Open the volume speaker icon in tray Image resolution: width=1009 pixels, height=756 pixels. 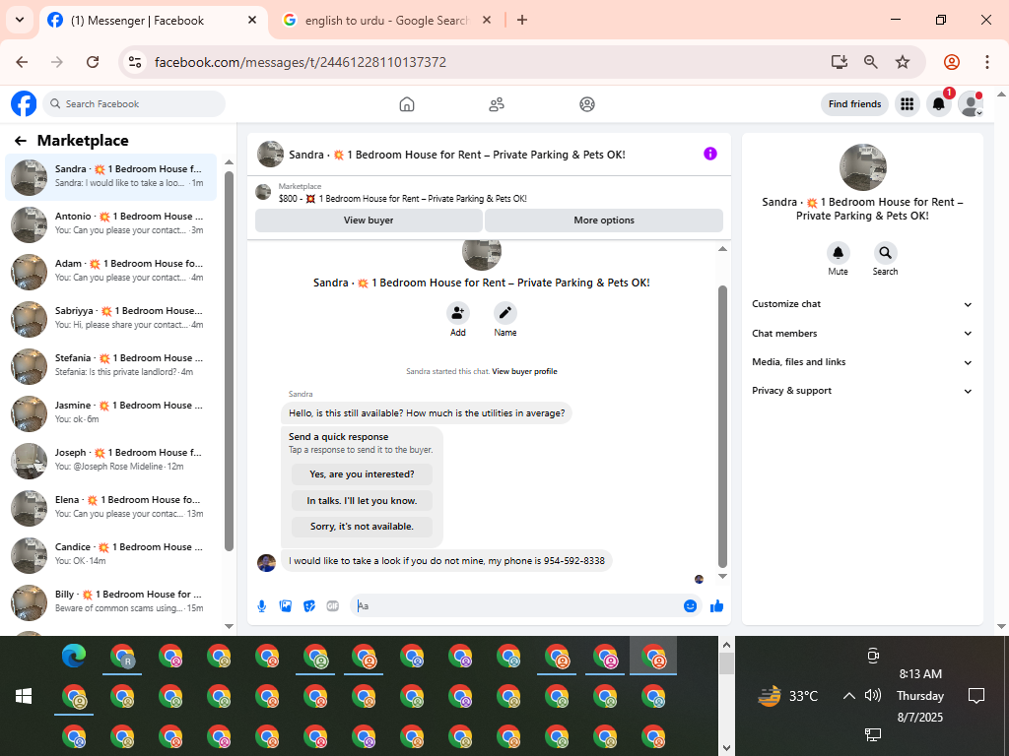click(x=873, y=696)
